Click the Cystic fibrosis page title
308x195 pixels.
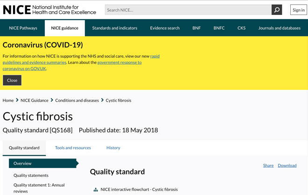(x=38, y=117)
